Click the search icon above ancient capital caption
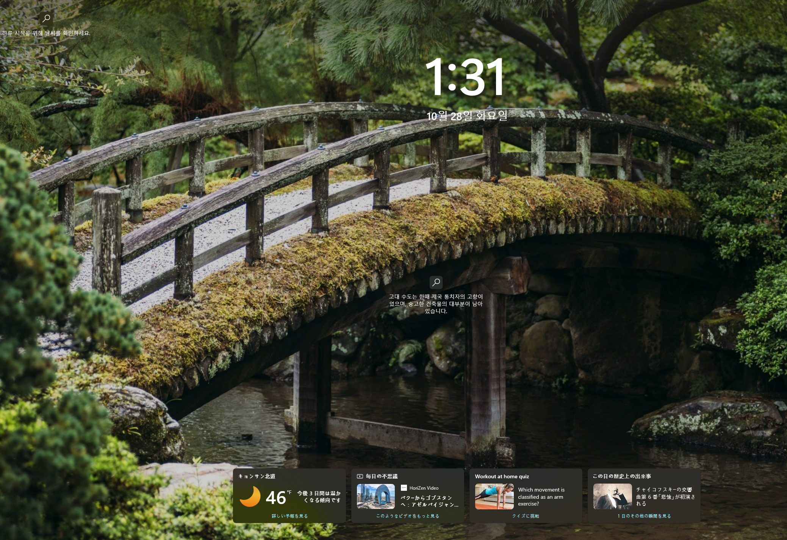 point(436,282)
